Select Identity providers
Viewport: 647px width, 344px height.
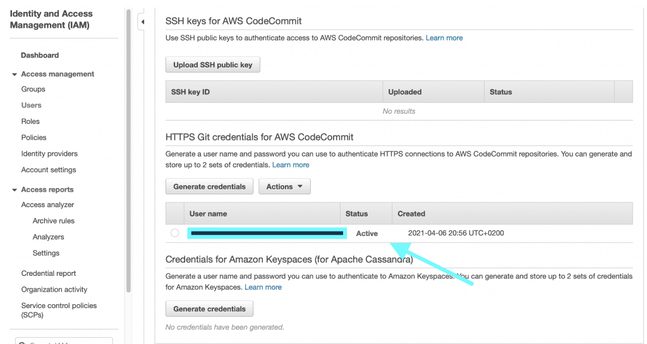coord(49,153)
